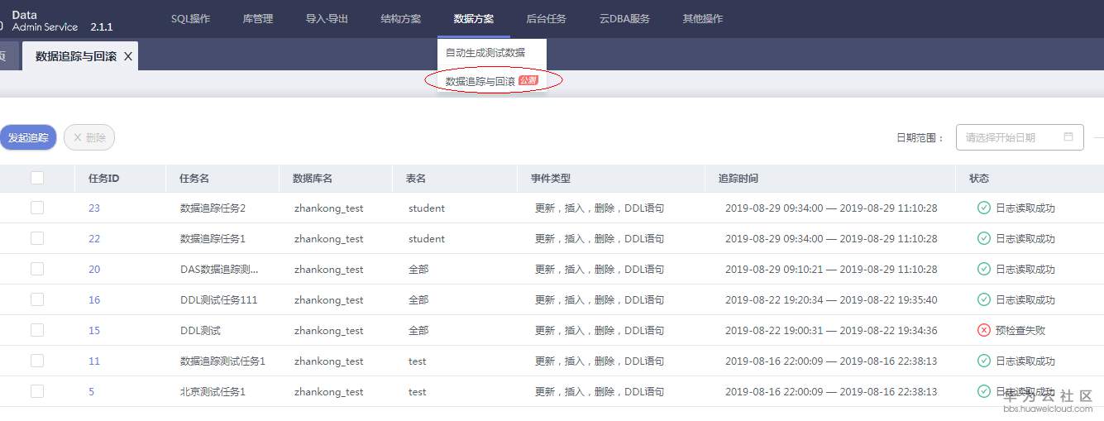Open the 结构方案 menu
This screenshot has width=1104, height=421.
[x=400, y=18]
